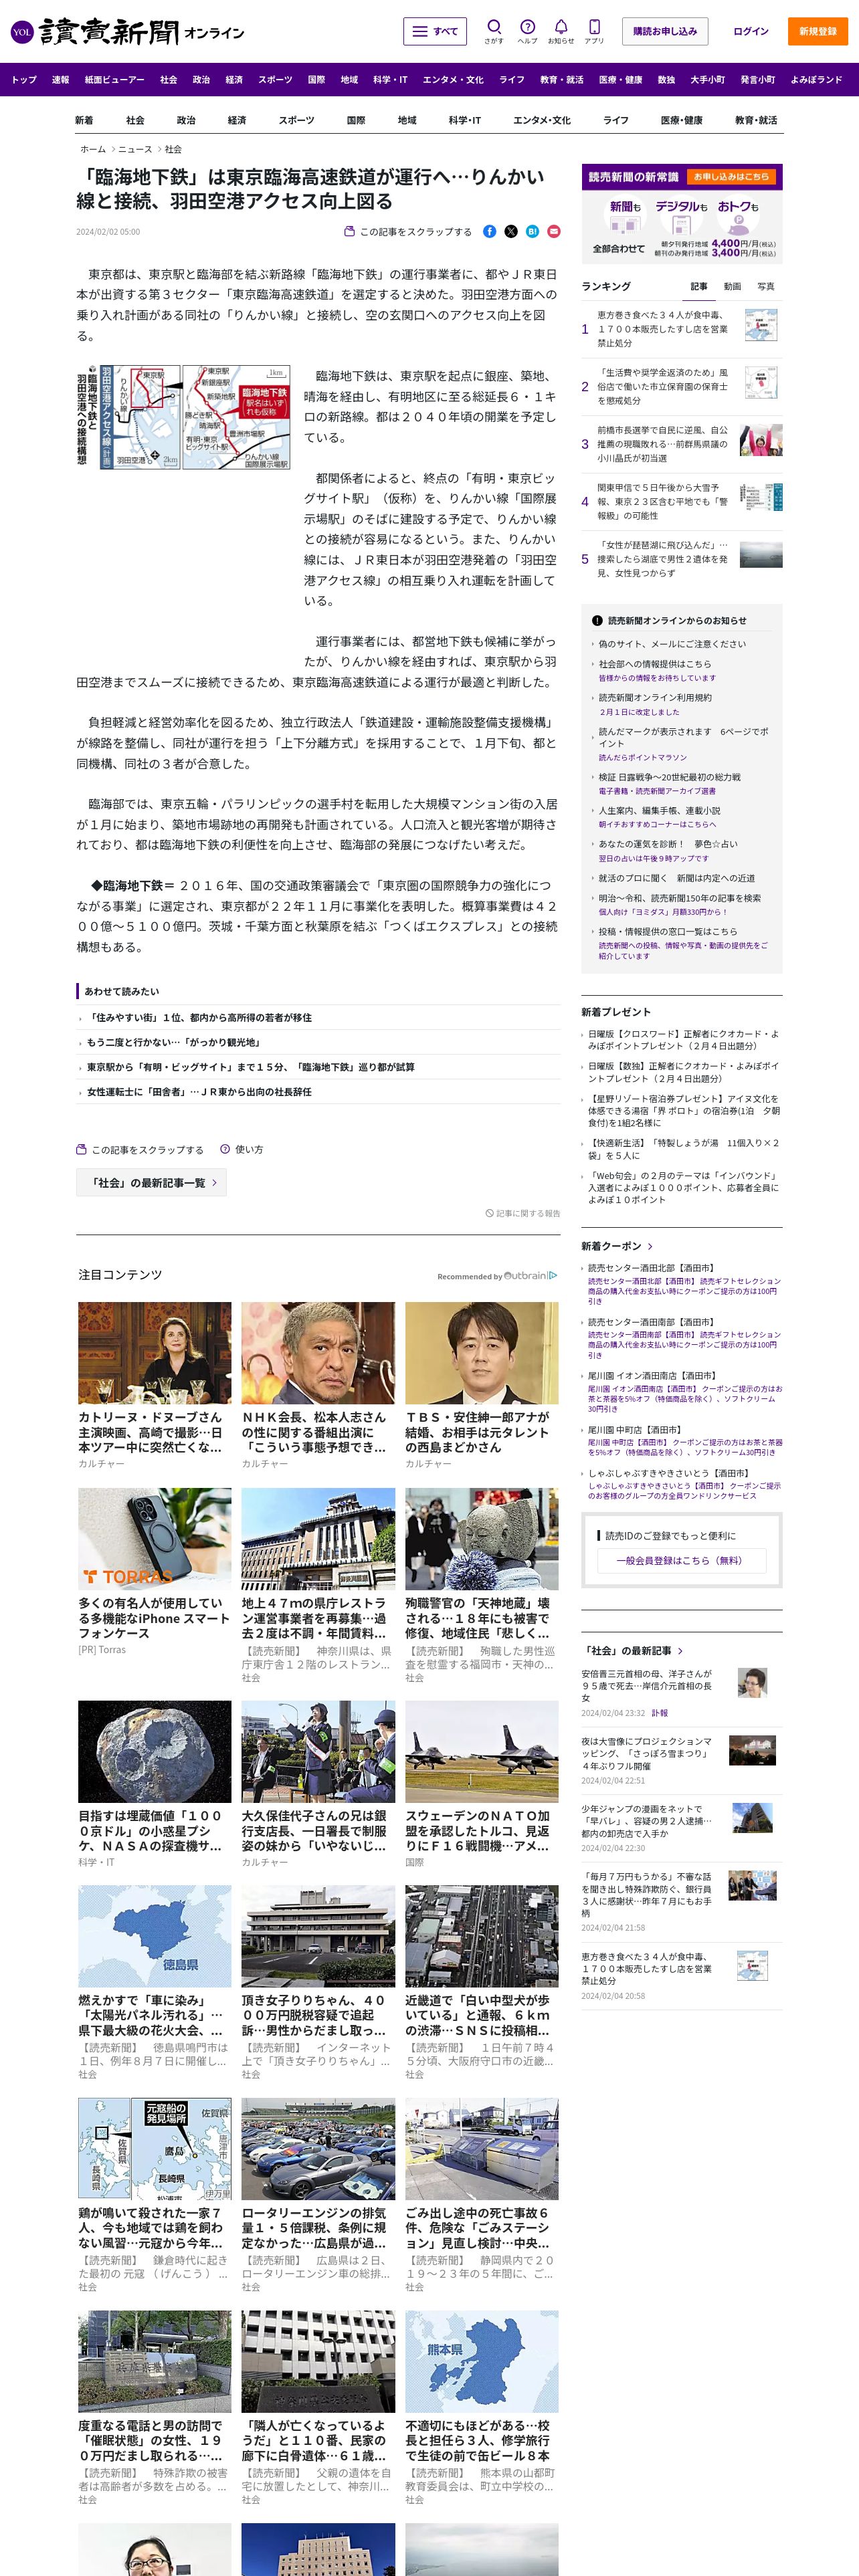Open ranking item 3 about 前橋市長選挙

pos(663,444)
